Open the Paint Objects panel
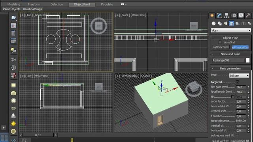This screenshot has width=253, height=142. click(11, 9)
